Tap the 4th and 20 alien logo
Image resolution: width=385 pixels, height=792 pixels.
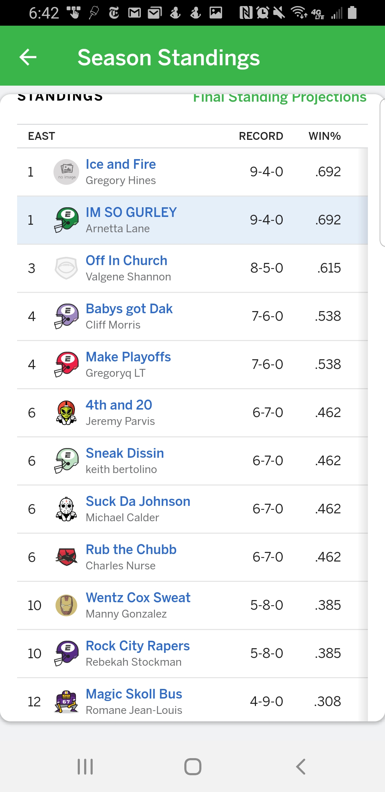click(x=66, y=412)
